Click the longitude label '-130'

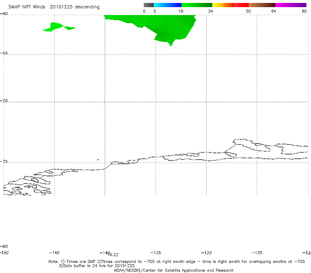206,252
